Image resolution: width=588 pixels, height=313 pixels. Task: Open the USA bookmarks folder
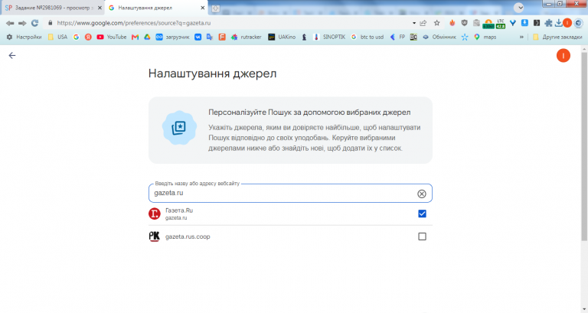(x=57, y=37)
